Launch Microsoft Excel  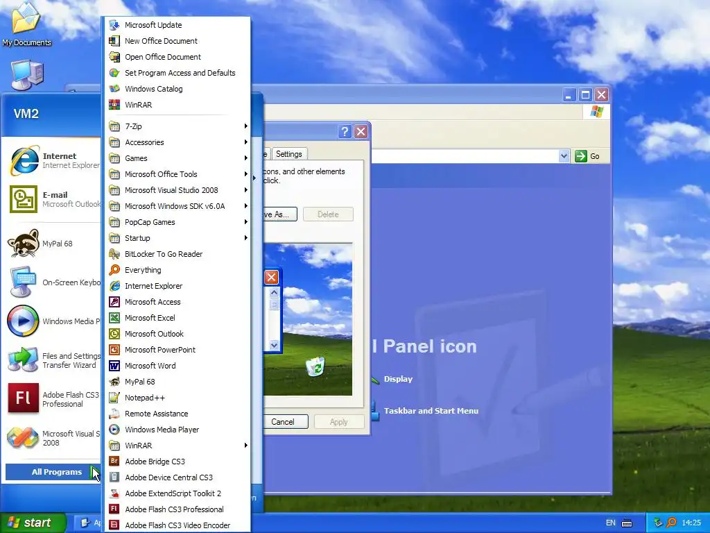pyautogui.click(x=177, y=318)
